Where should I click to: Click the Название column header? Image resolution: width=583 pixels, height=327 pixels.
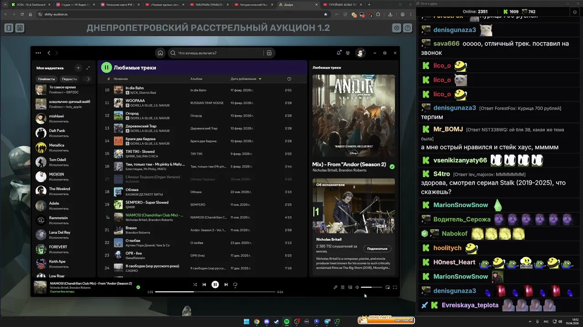click(x=121, y=79)
